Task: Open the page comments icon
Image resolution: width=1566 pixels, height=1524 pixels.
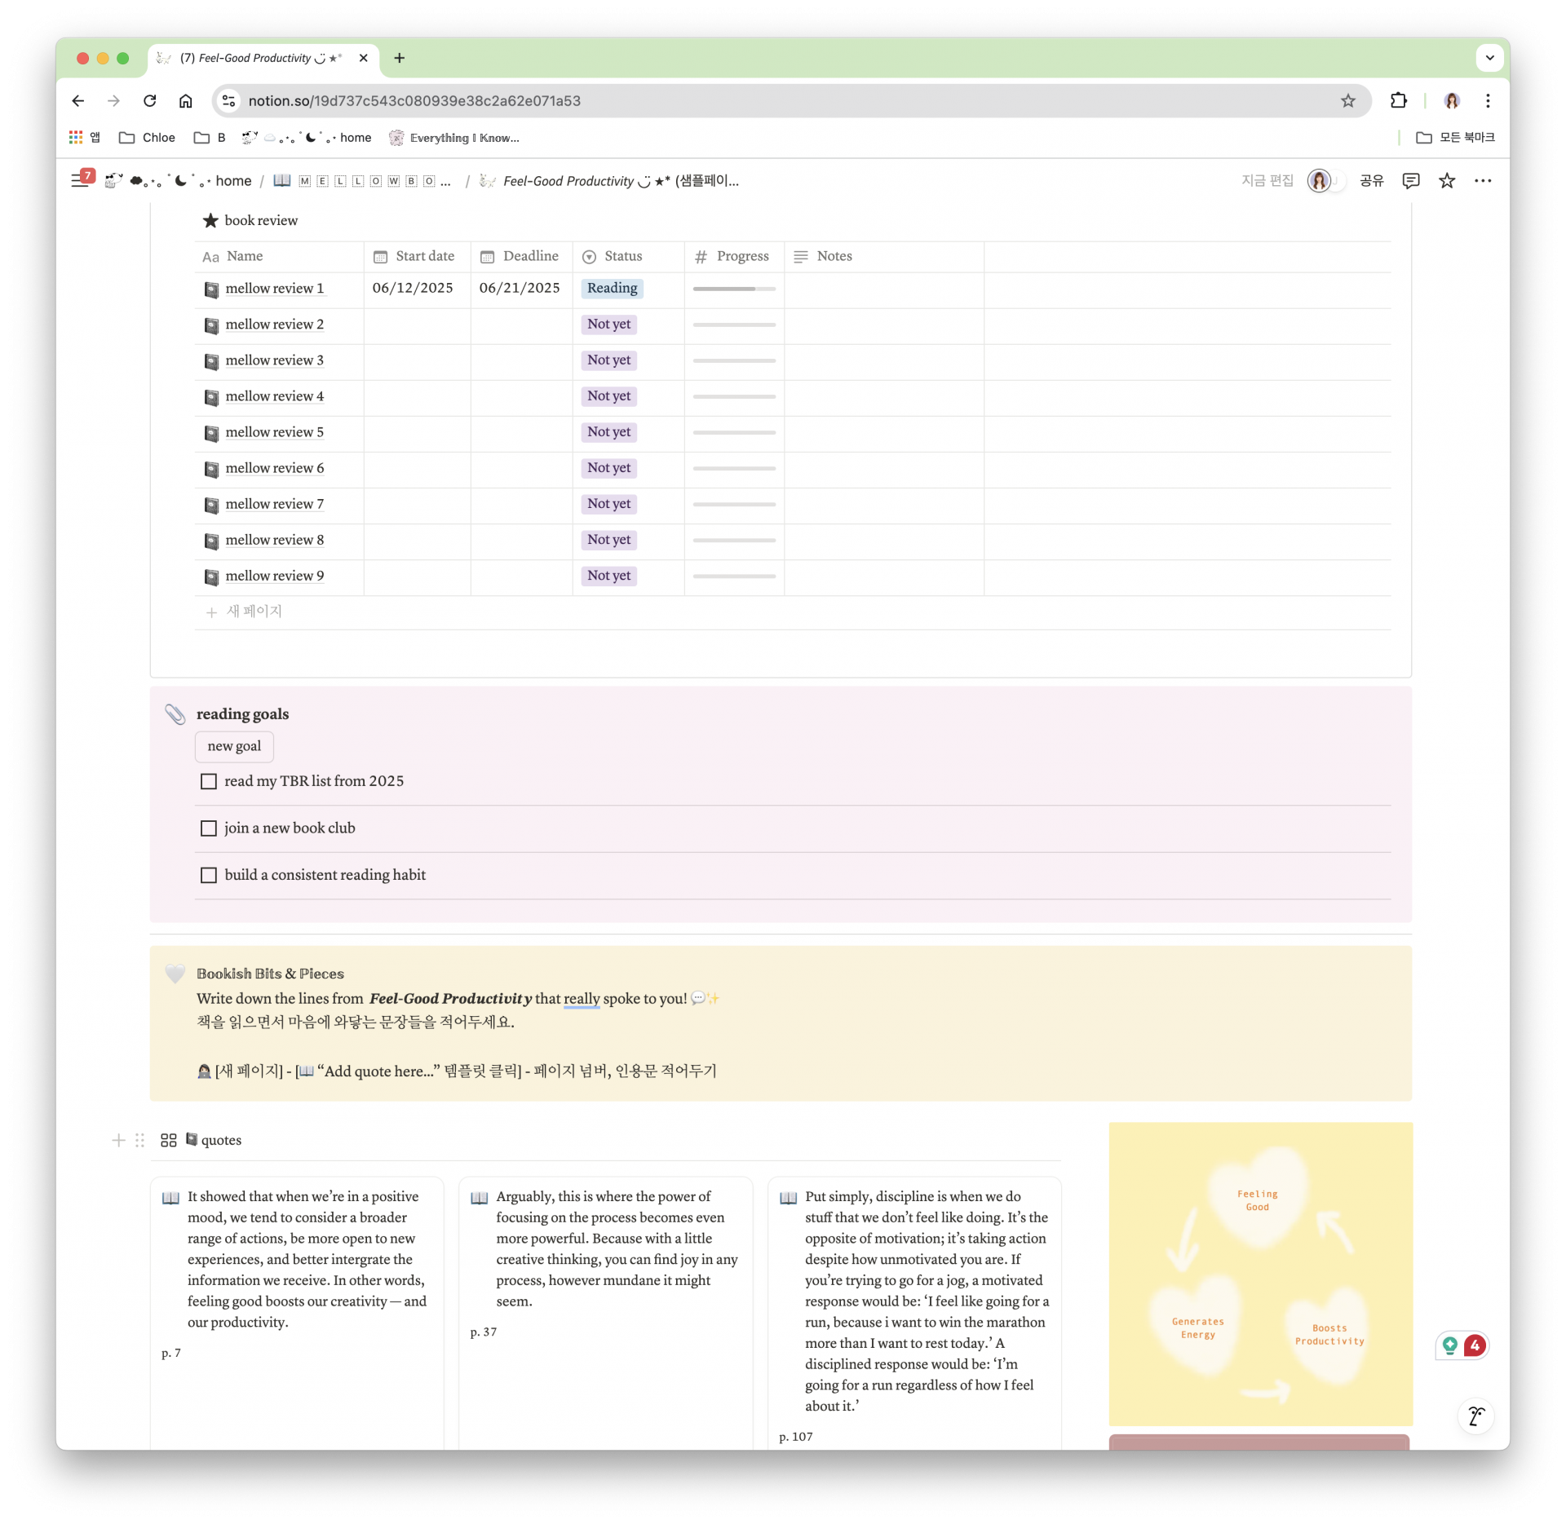Action: [x=1410, y=181]
